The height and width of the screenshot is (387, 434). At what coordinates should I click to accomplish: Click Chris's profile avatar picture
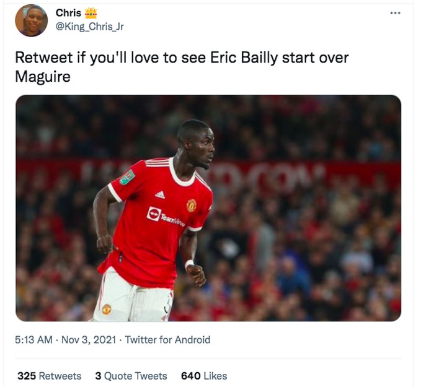[x=32, y=20]
